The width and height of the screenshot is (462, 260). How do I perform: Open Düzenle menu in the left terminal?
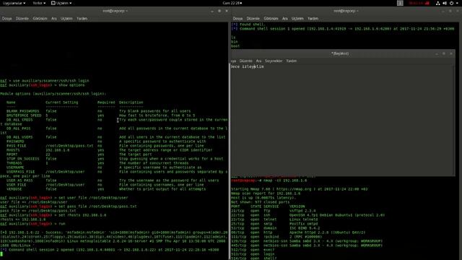coord(22,18)
